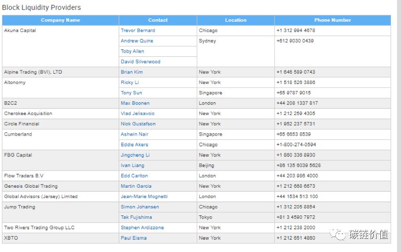
Task: Click the page vertical scrollbar
Action: click(x=399, y=126)
